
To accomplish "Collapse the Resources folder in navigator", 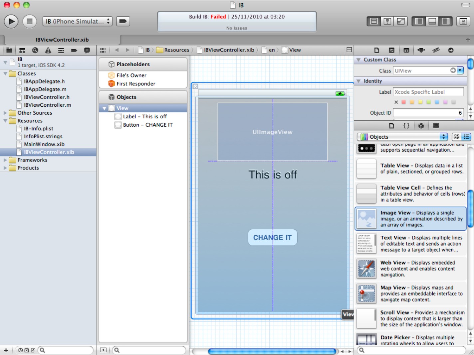I will pos(5,121).
